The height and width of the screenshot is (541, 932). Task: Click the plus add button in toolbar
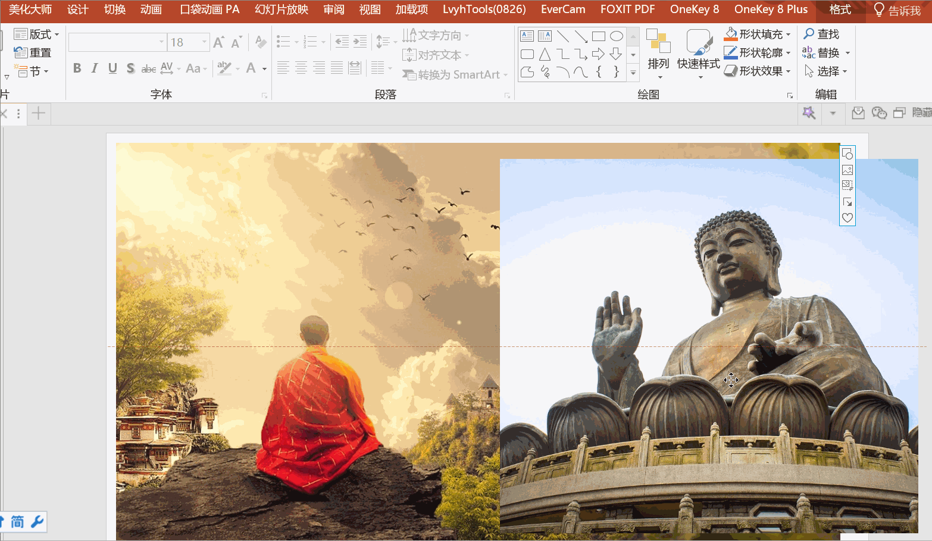[38, 113]
